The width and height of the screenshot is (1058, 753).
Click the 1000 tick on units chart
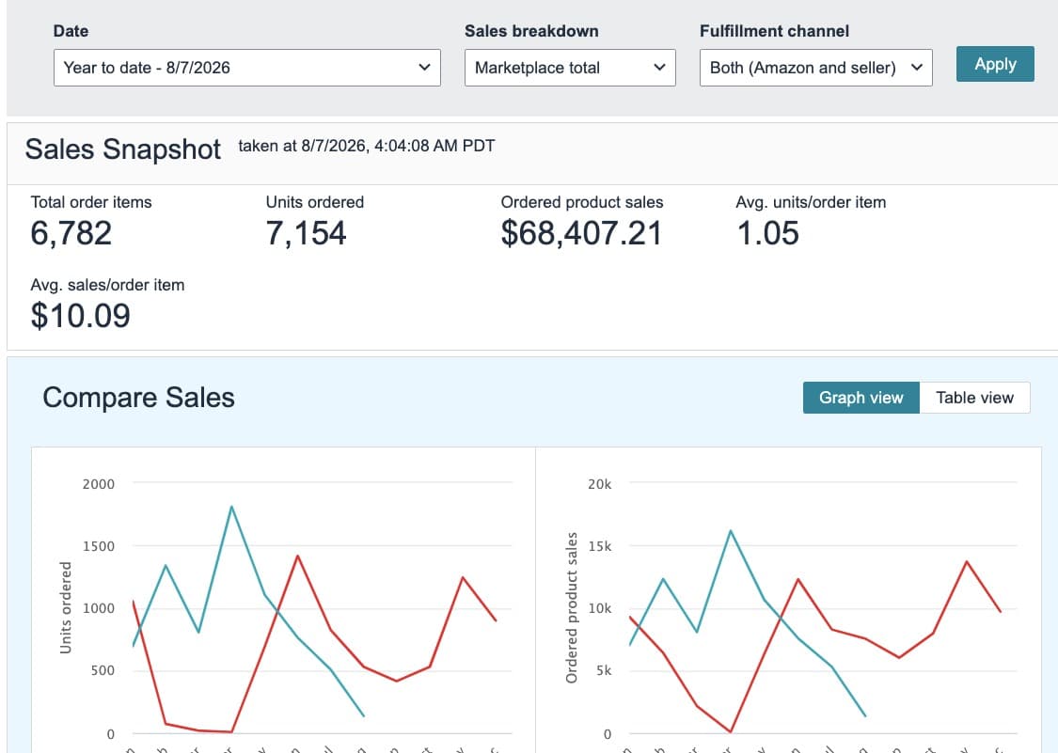(99, 608)
